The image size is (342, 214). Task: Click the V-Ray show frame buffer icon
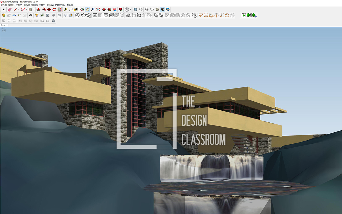click(105, 15)
